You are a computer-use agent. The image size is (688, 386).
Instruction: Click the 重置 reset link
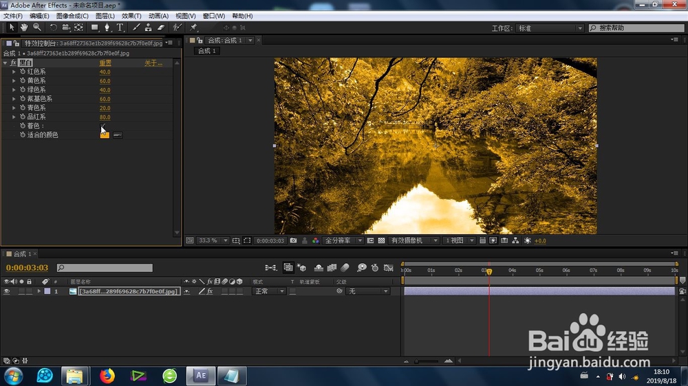pyautogui.click(x=105, y=63)
